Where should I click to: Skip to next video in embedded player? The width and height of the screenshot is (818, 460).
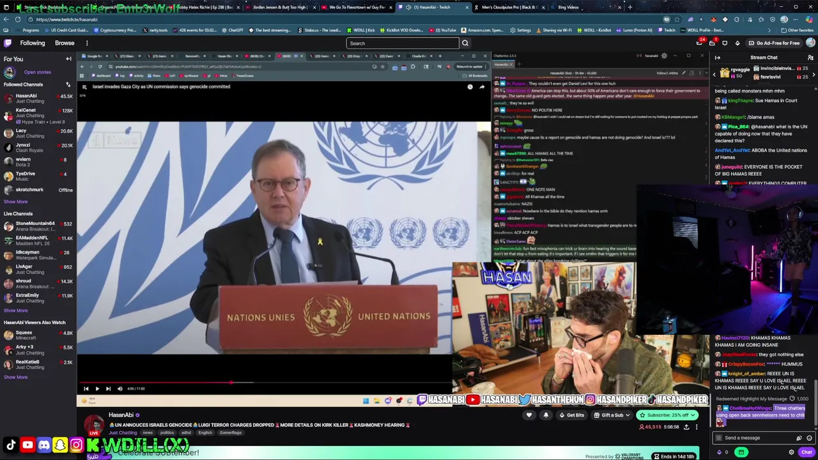pos(108,388)
